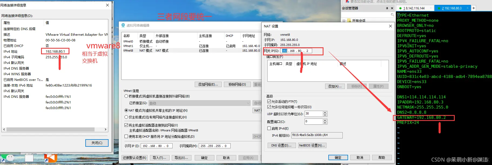Image resolution: width=492 pixels, height=165 pixels.
Task: Decrease the 配置端口 value
Action: click(325, 123)
